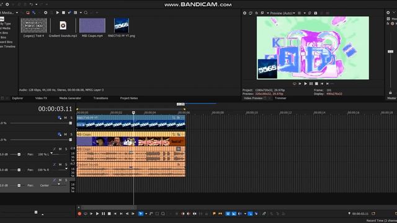Stop preview in Project Media toolbar
The image size is (397, 223).
tap(63, 12)
